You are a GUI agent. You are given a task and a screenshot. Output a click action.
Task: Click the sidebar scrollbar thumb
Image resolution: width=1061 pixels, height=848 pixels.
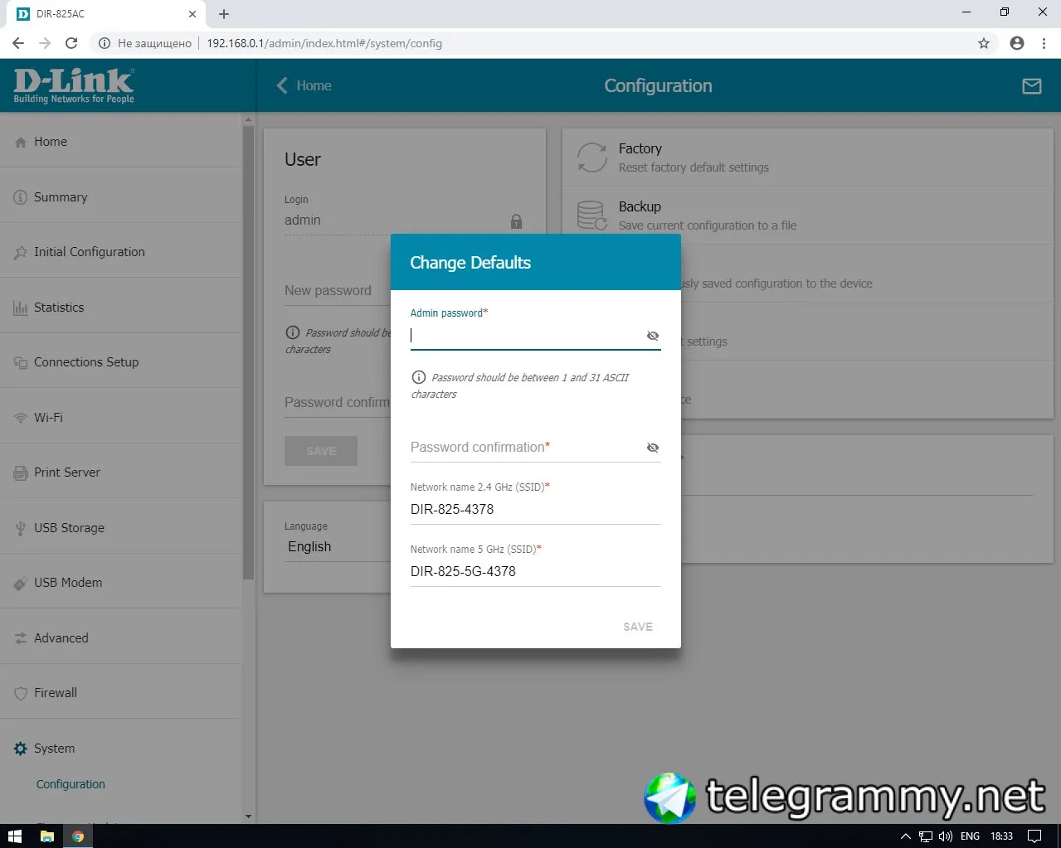pos(248,351)
